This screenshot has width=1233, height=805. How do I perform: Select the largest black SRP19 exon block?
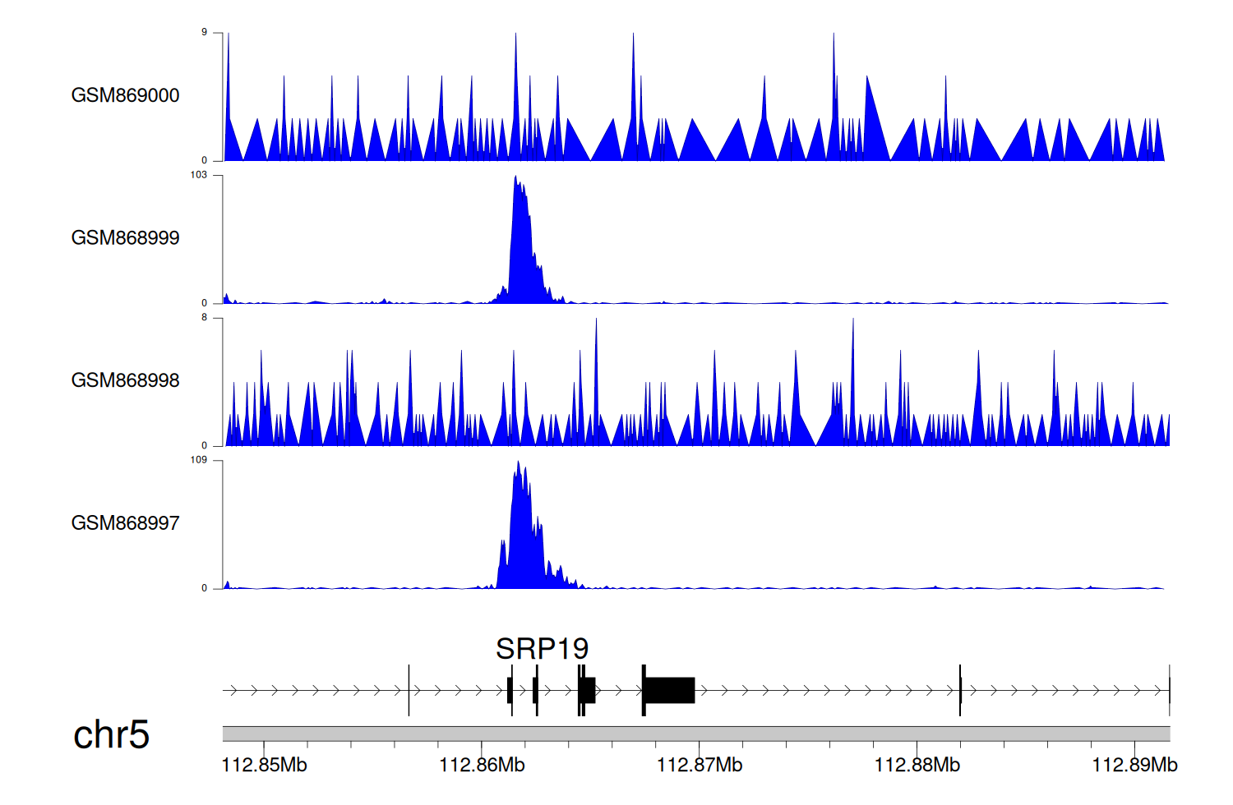670,691
